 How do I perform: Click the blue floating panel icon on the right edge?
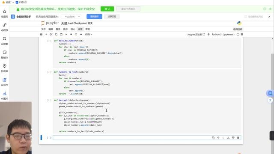click(270, 93)
